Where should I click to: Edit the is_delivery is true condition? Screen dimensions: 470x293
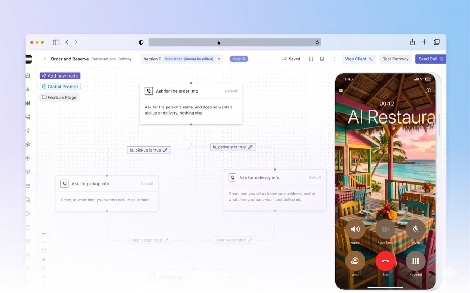[x=250, y=147]
